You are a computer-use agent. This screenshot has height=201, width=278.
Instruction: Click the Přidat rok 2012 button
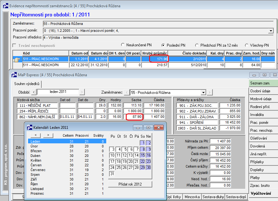coord(130,184)
